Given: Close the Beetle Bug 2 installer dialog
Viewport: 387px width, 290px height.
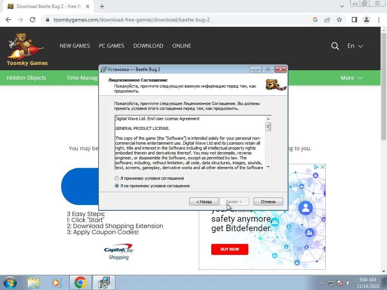Looking at the screenshot, I should pyautogui.click(x=280, y=69).
